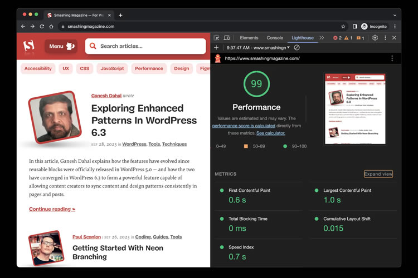Start a new Lighthouse report with plus icon
This screenshot has height=278, width=418.
click(x=217, y=48)
